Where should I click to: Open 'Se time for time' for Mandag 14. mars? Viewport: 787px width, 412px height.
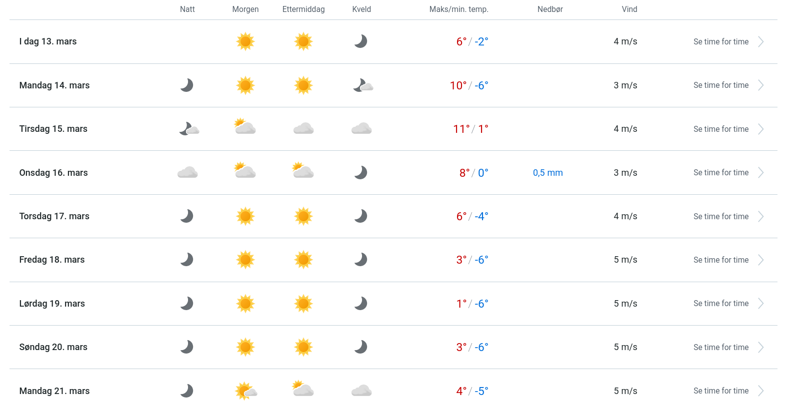[720, 85]
